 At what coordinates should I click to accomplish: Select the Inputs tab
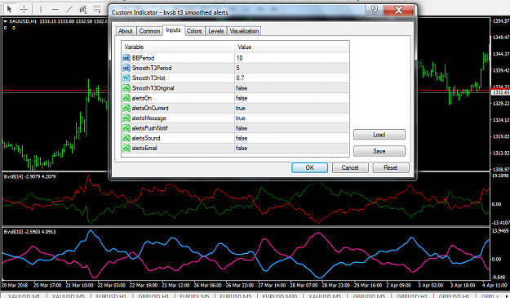point(173,30)
